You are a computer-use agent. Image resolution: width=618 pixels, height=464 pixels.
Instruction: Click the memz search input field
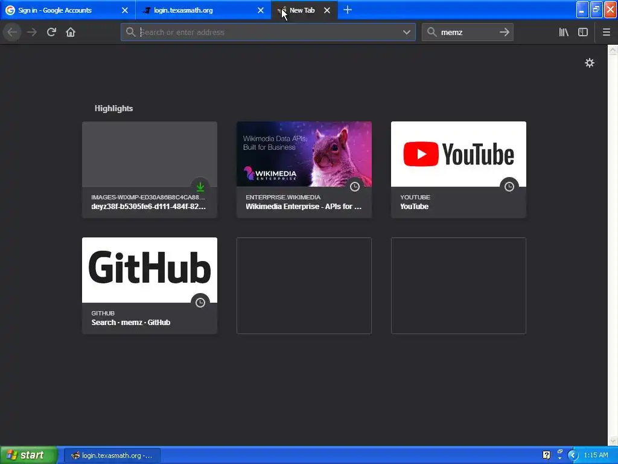(468, 32)
